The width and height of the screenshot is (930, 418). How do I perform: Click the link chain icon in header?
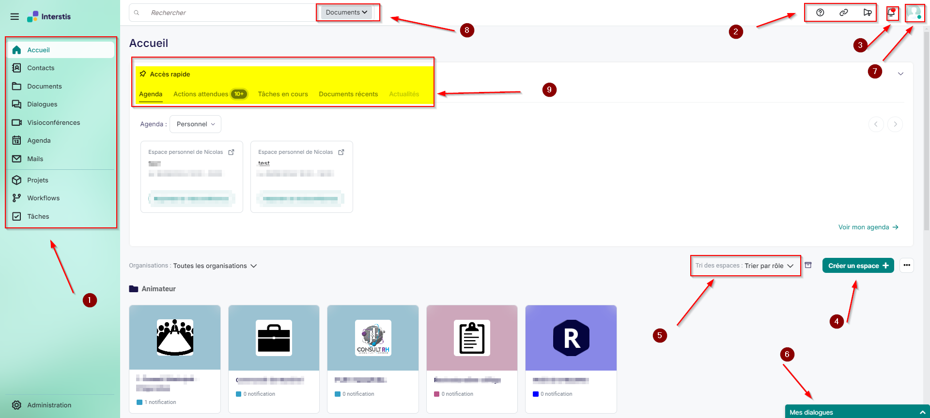843,13
